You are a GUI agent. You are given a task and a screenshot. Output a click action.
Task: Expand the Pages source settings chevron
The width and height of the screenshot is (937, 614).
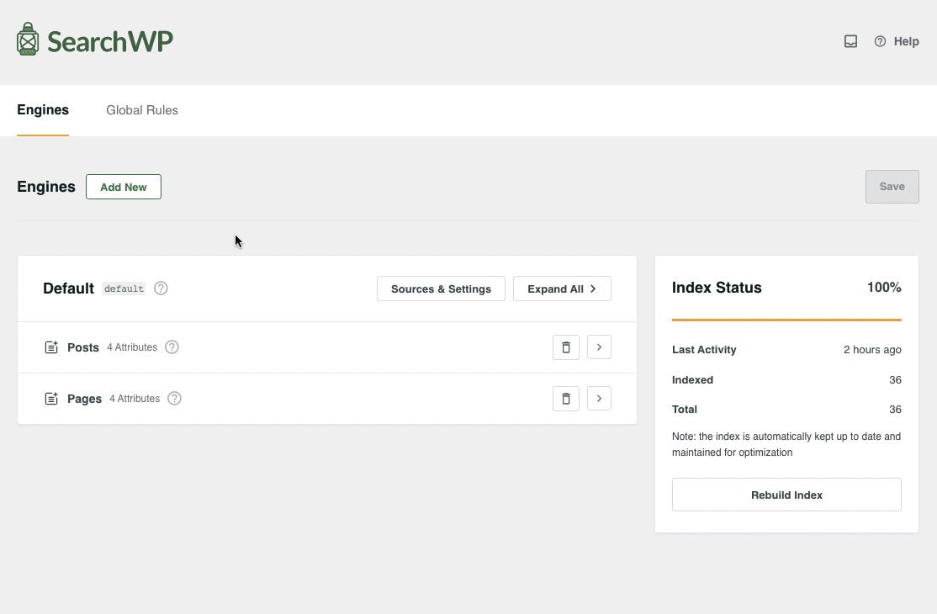point(599,398)
